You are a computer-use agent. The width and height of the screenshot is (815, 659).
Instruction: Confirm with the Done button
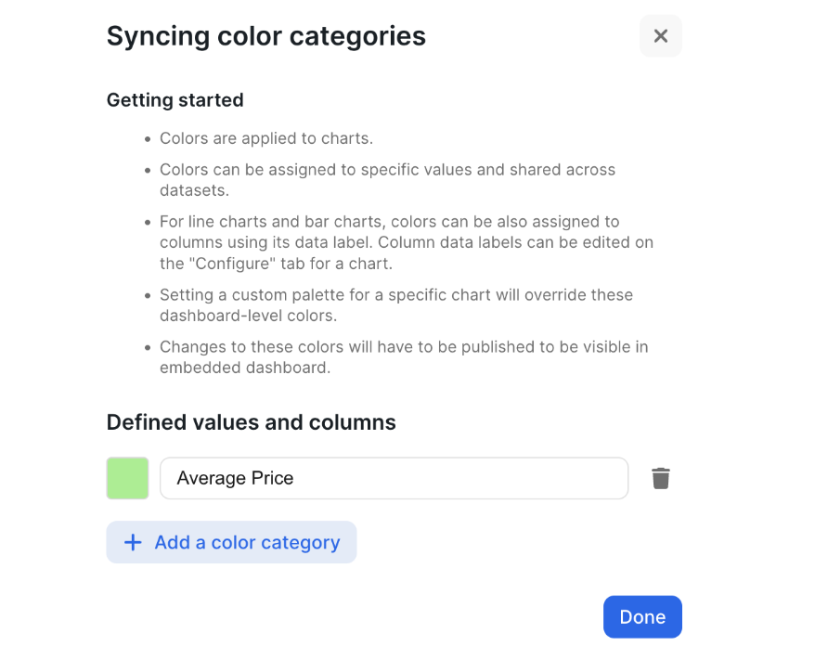pos(642,617)
